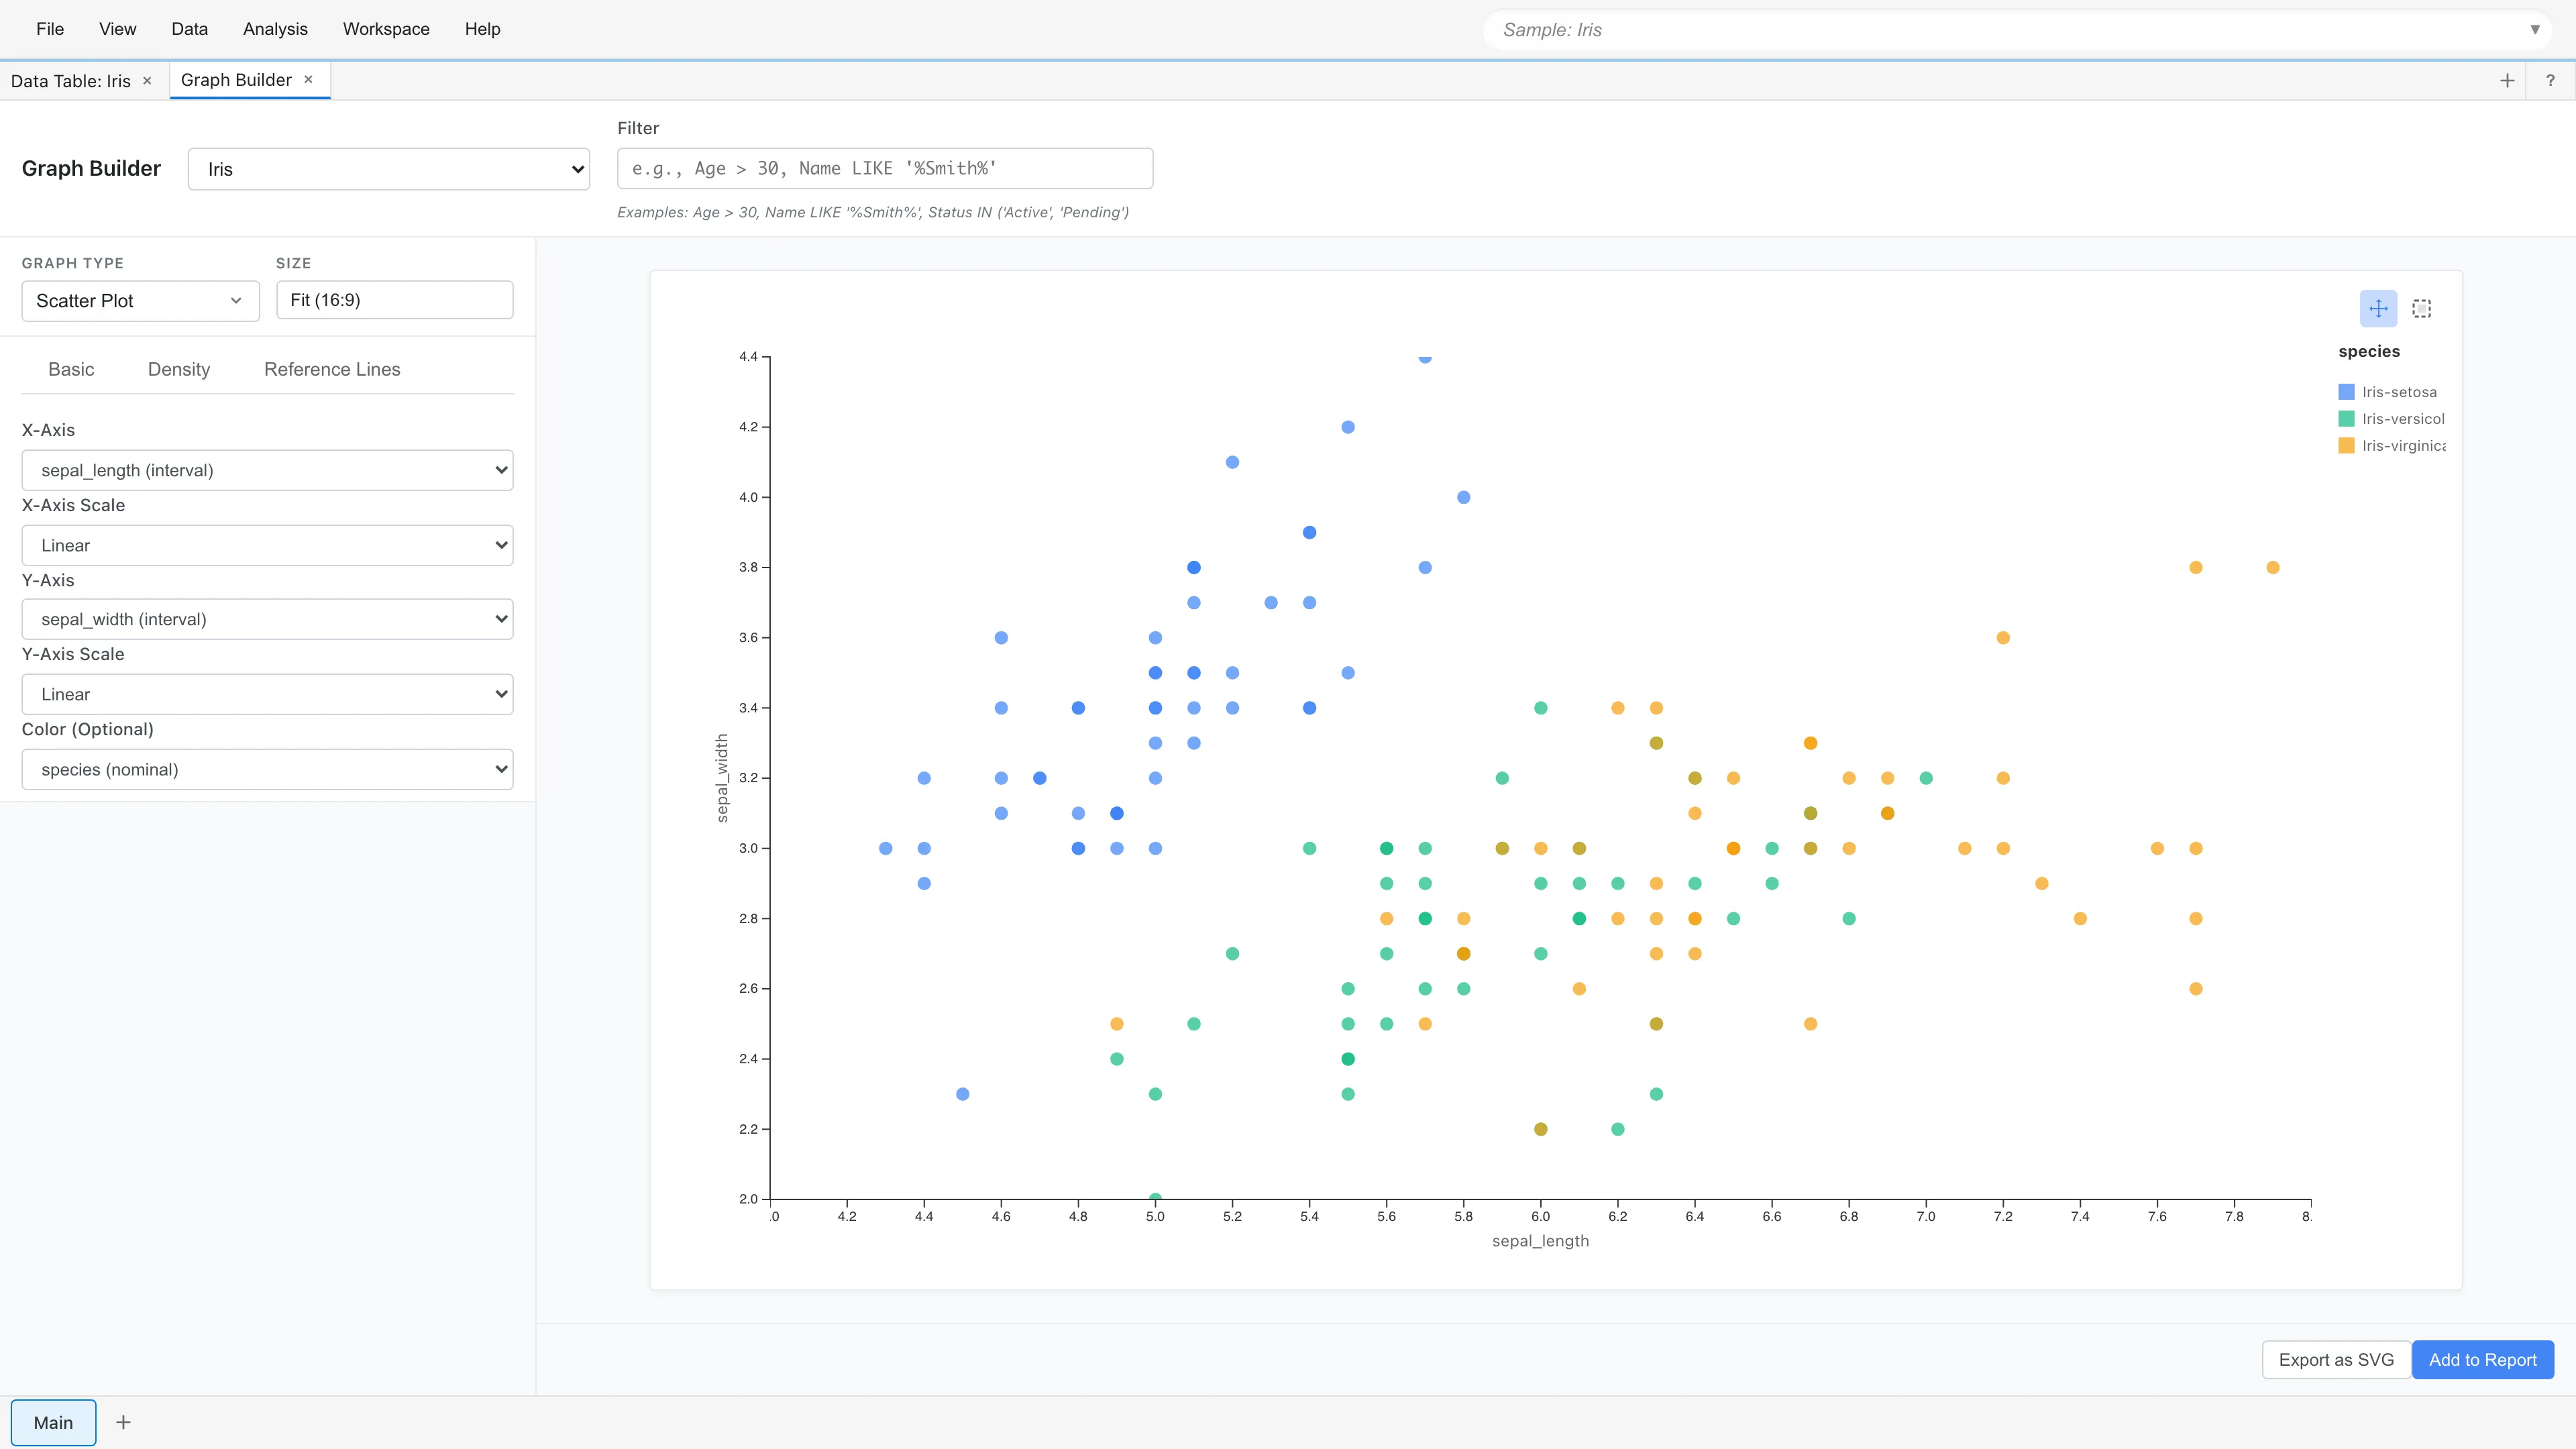Screen dimensions: 2576x1449
Task: Add a new workspace tab beside Main
Action: 123,1422
